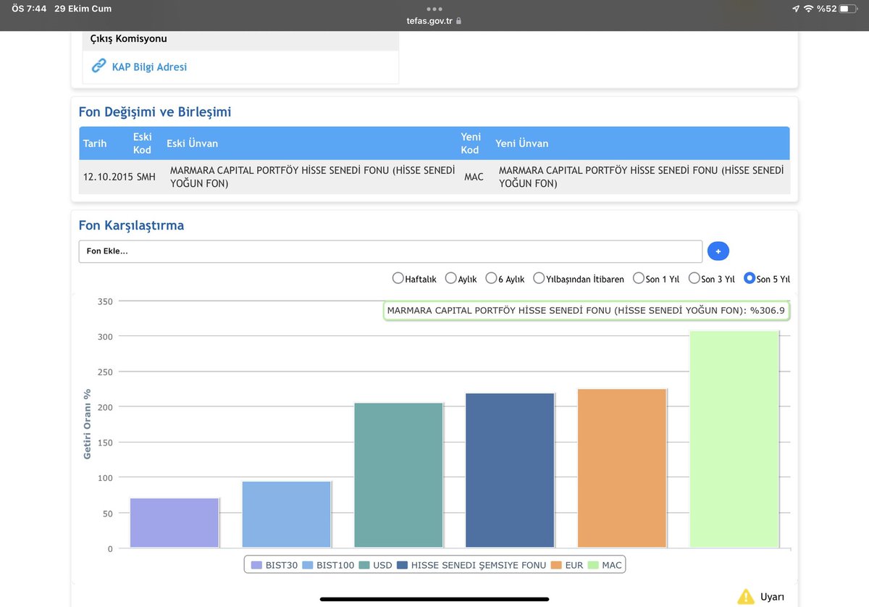Image resolution: width=869 pixels, height=607 pixels.
Task: Click the Yeni Ünvan column header
Action: point(521,143)
